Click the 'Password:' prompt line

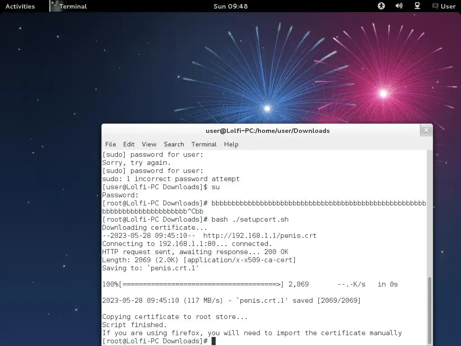click(x=120, y=195)
